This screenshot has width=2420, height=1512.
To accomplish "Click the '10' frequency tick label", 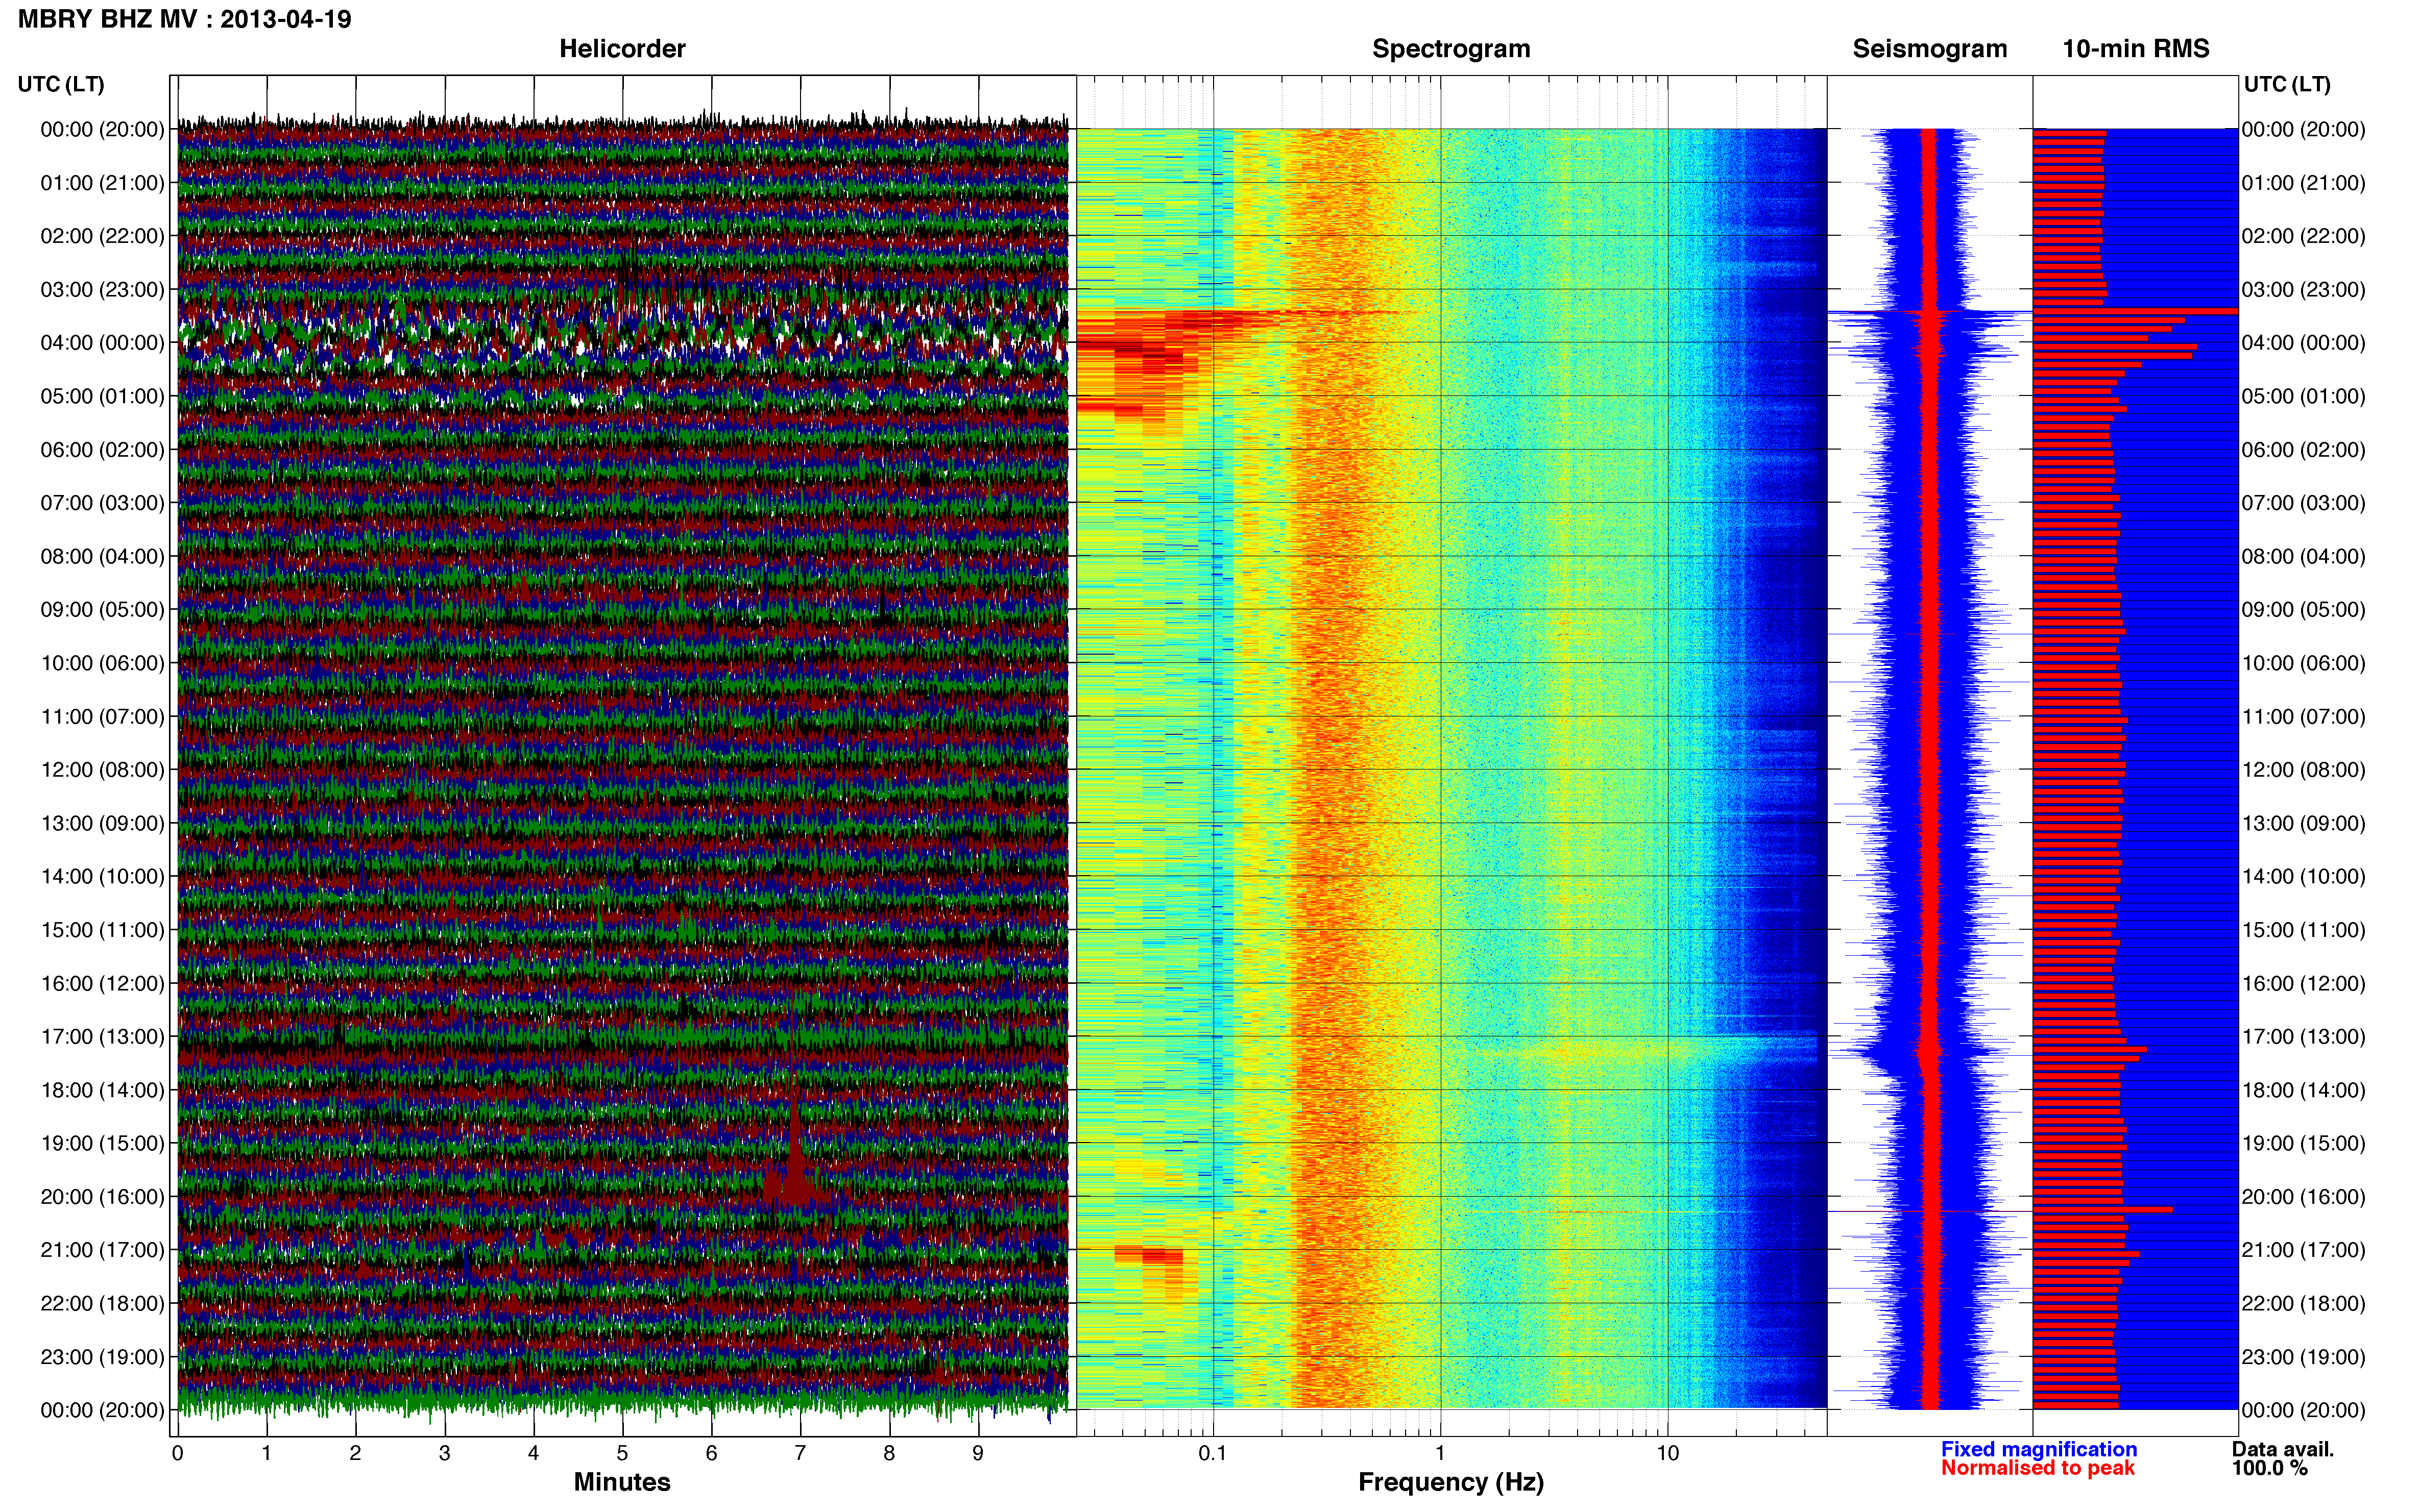I will click(1667, 1453).
